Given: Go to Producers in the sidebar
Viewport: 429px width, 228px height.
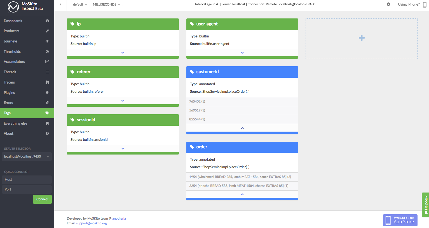Looking at the screenshot, I should pos(27,31).
